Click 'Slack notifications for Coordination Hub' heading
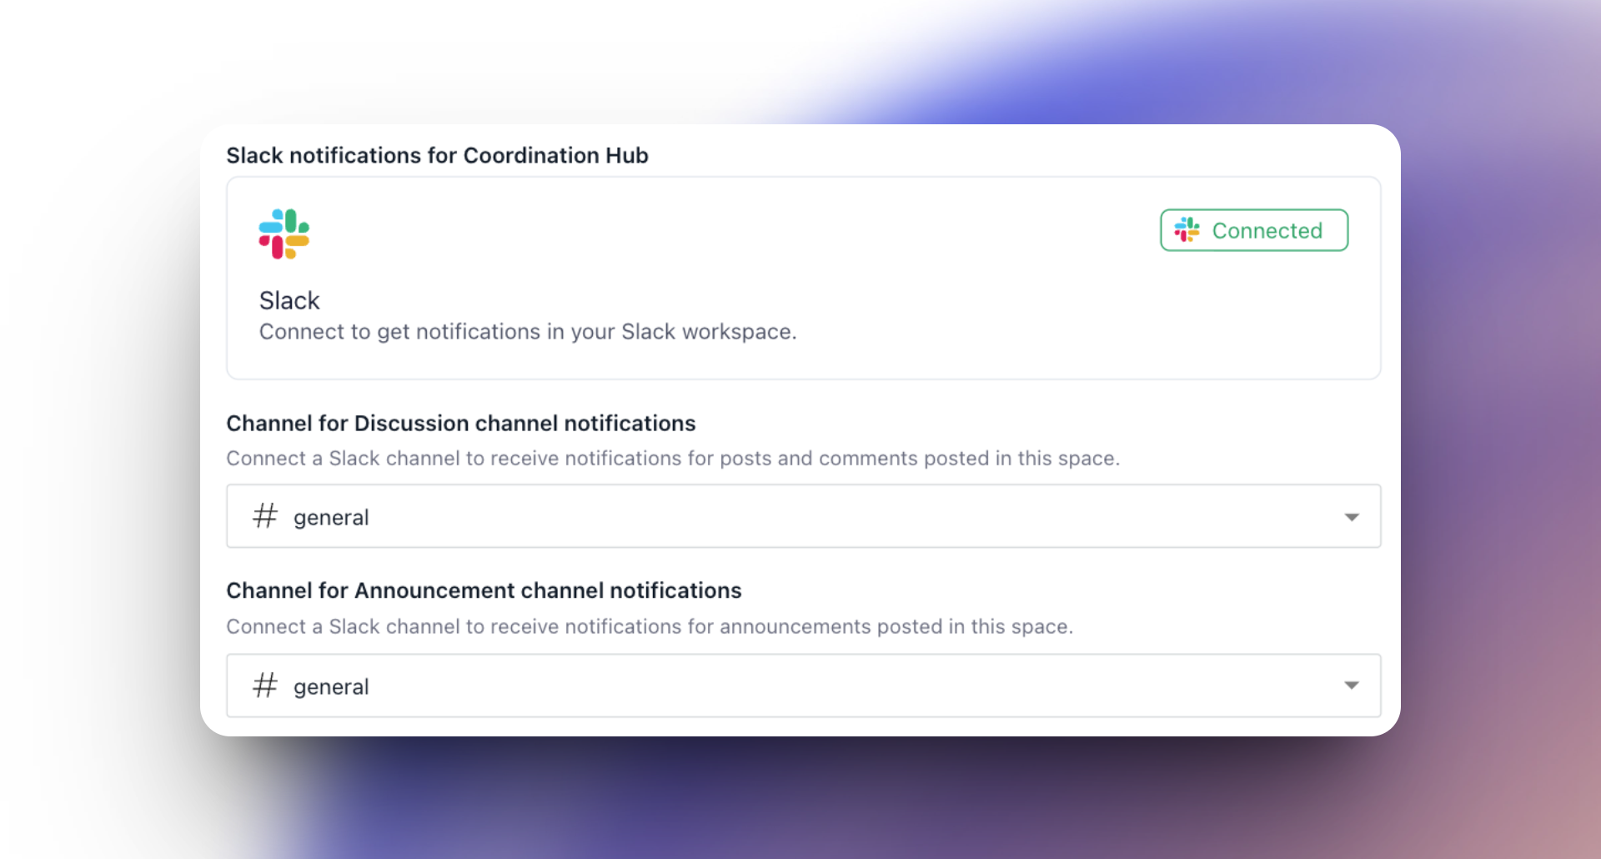Viewport: 1601px width, 859px height. coord(437,156)
